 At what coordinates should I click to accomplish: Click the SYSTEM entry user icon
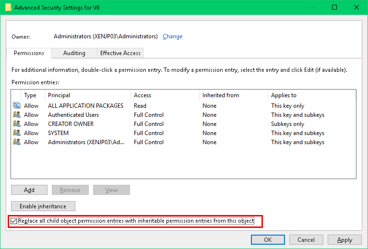coord(17,133)
